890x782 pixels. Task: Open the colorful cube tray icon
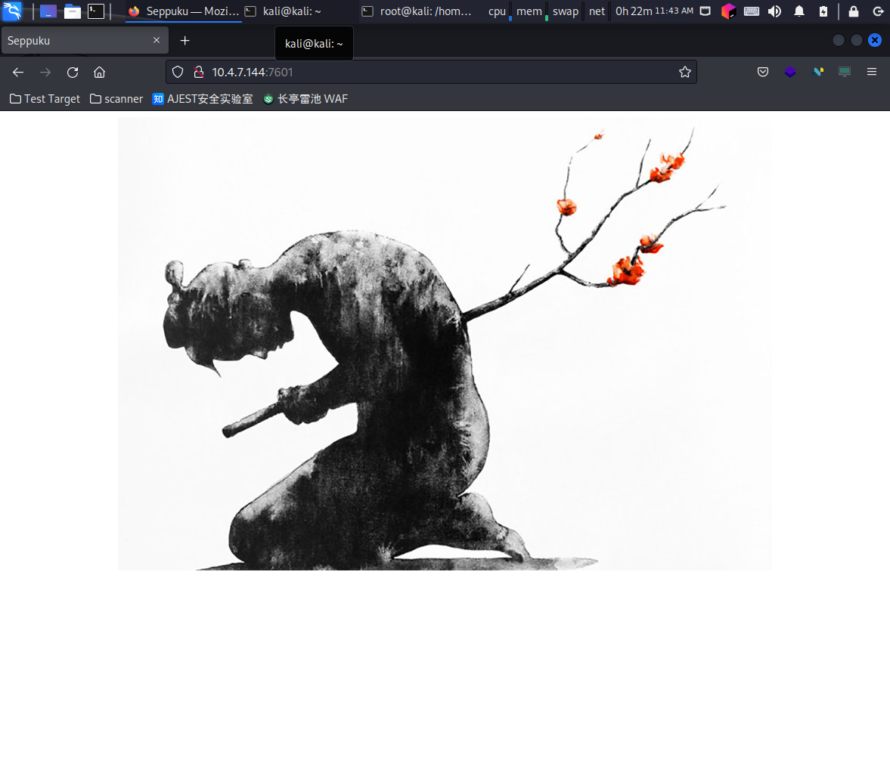pos(728,11)
